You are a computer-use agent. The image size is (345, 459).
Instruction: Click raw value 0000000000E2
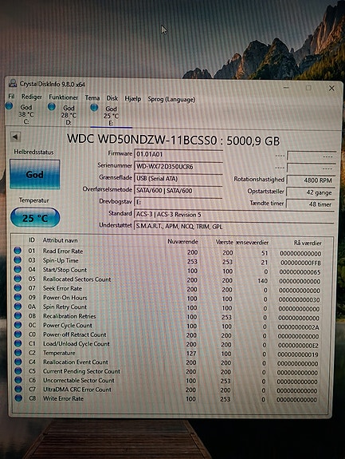click(298, 346)
